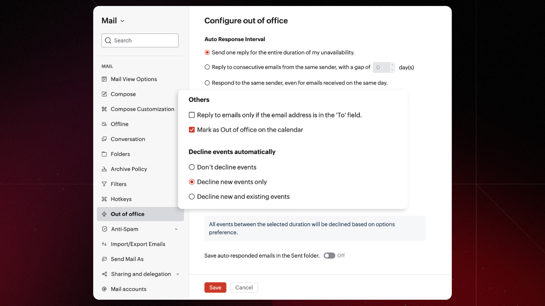Open Import/Export Emails settings
This screenshot has height=306, width=545.
(x=138, y=244)
